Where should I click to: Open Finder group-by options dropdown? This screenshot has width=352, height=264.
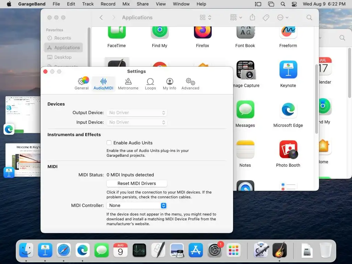[236, 18]
